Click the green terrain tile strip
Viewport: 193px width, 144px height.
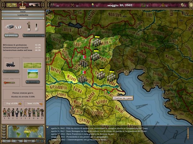tap(32, 65)
